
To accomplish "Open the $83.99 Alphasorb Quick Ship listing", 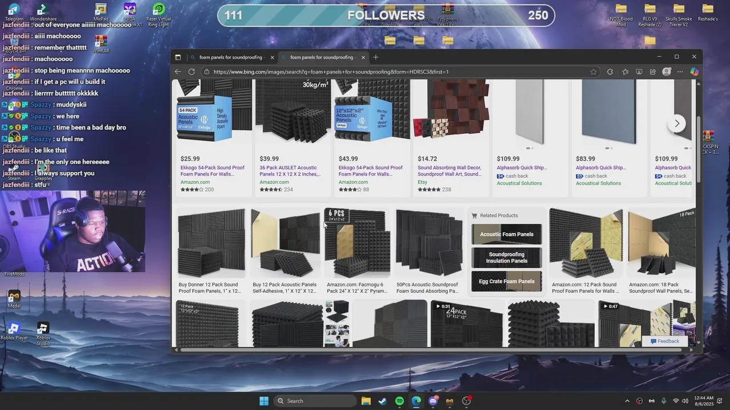I will tap(601, 167).
